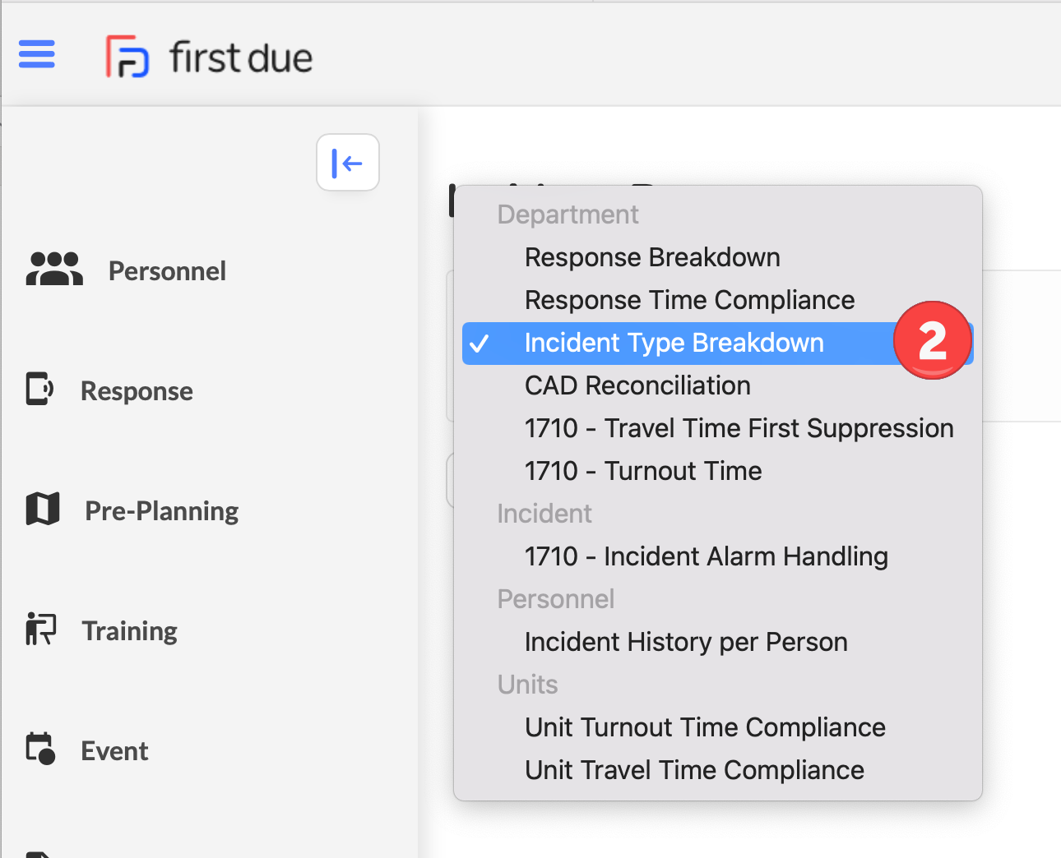Click the Event calendar icon
Viewport: 1061px width, 858px height.
(x=40, y=749)
